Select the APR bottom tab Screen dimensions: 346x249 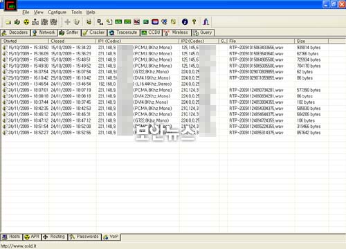[32, 237]
